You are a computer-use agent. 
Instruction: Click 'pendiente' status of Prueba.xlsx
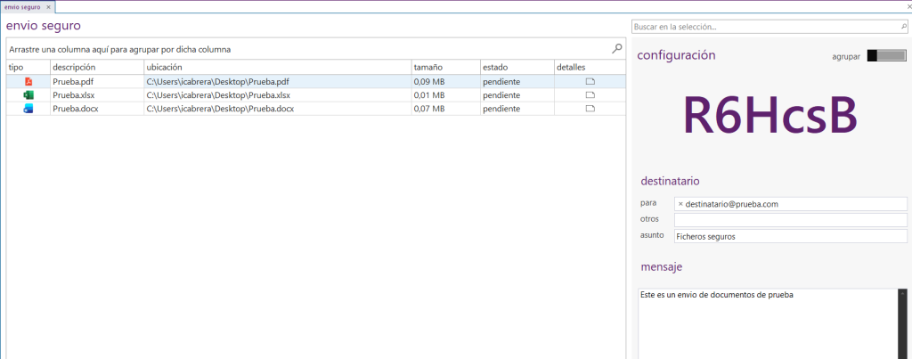(x=501, y=94)
